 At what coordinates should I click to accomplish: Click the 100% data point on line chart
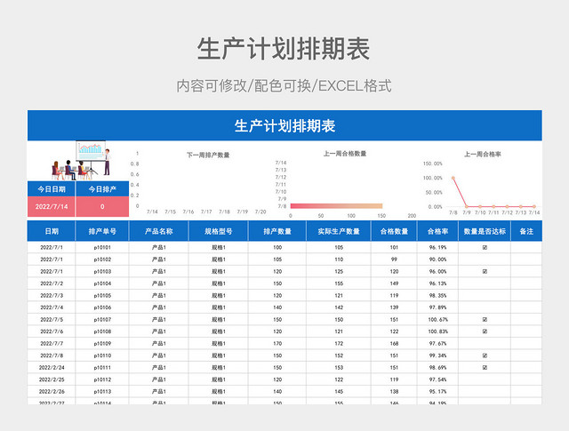pos(453,178)
